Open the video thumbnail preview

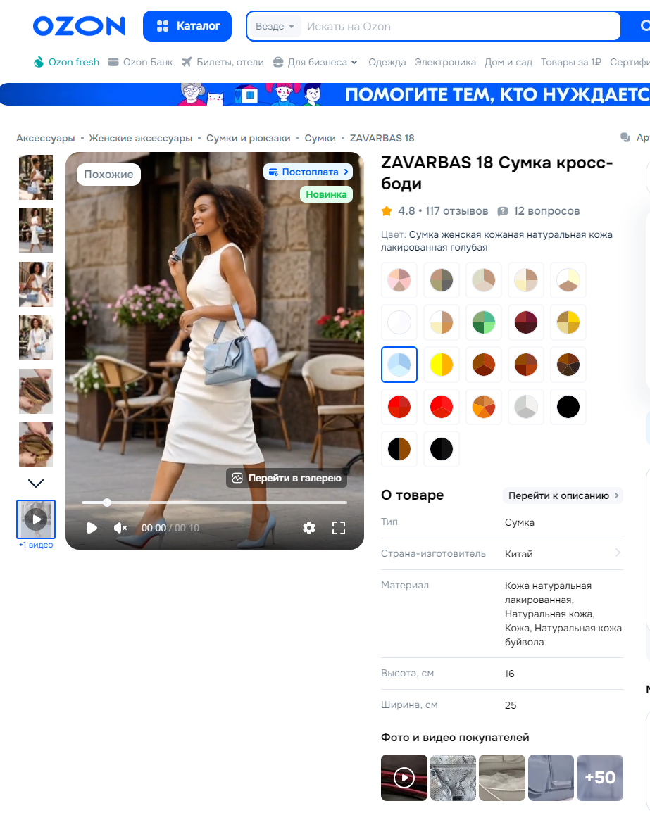click(x=36, y=519)
